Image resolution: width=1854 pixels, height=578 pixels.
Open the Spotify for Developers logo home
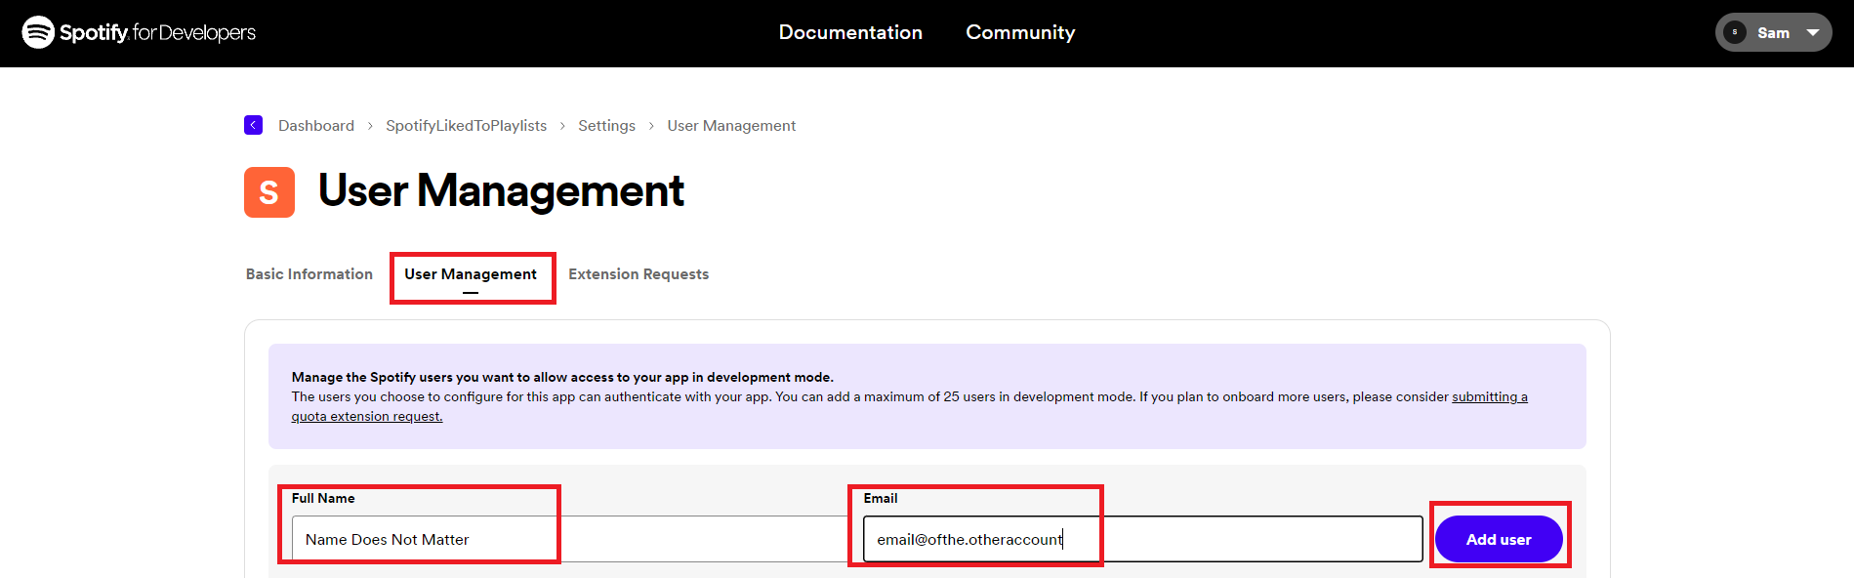(x=139, y=32)
